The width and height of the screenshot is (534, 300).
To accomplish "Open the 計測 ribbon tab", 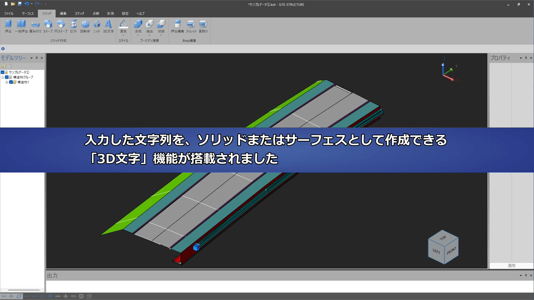I will pos(110,13).
